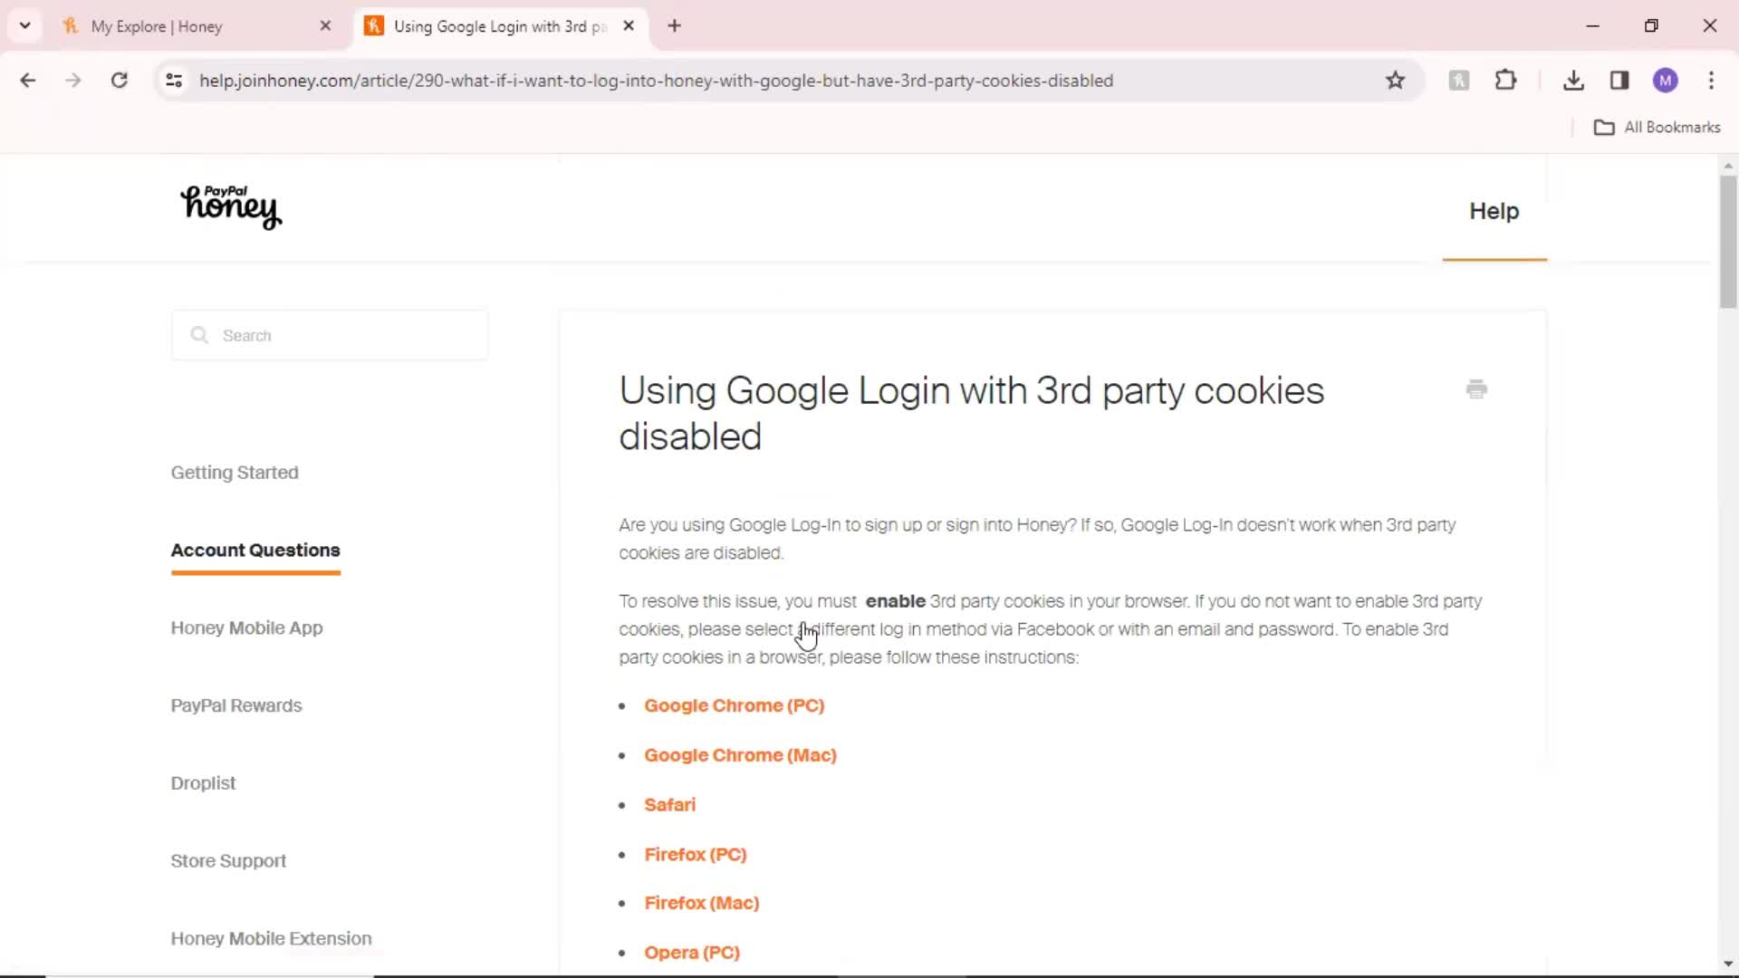Follow the Google Chrome (Mac) link
Image resolution: width=1739 pixels, height=978 pixels.
click(x=740, y=755)
